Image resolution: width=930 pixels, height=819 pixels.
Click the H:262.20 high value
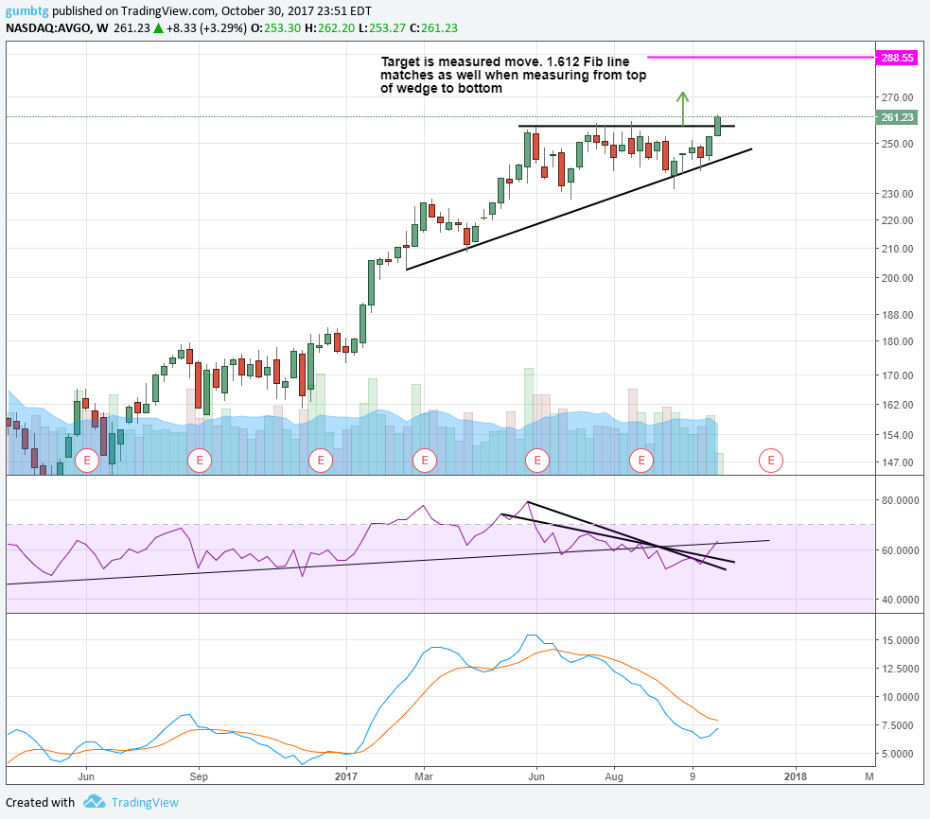(x=330, y=27)
